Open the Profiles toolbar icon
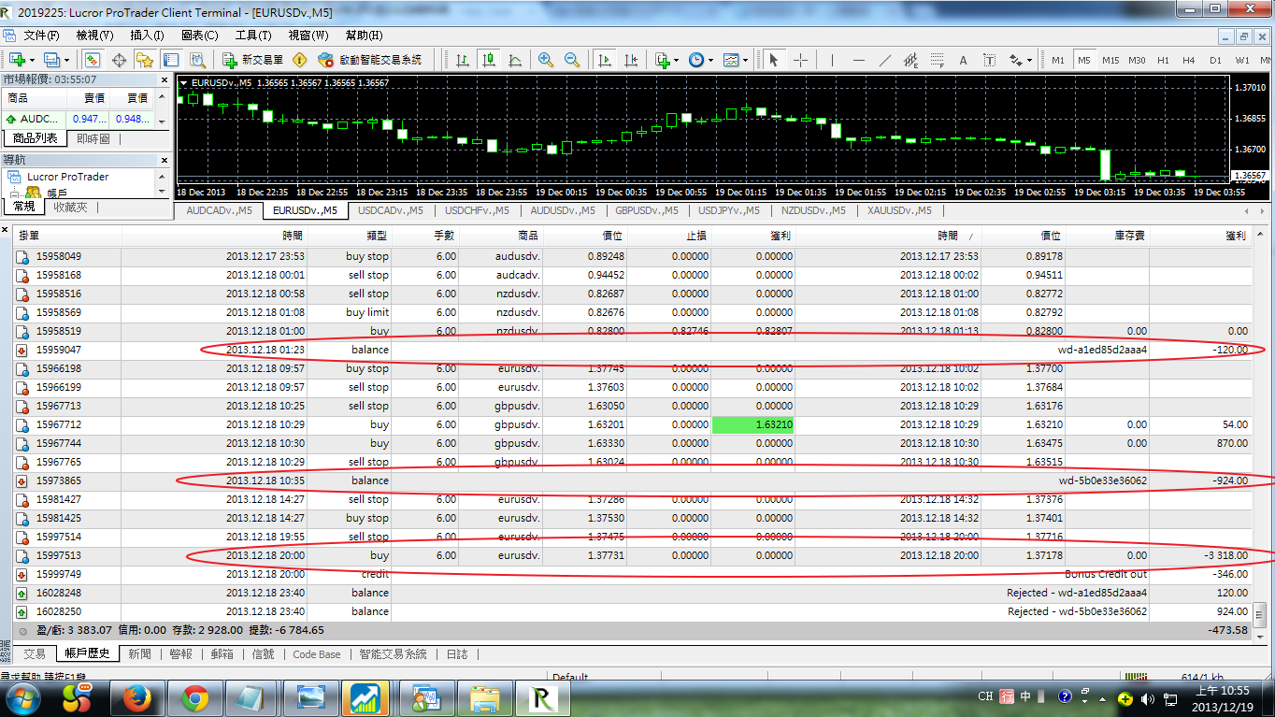Screen dimensions: 1275x717 coord(50,60)
